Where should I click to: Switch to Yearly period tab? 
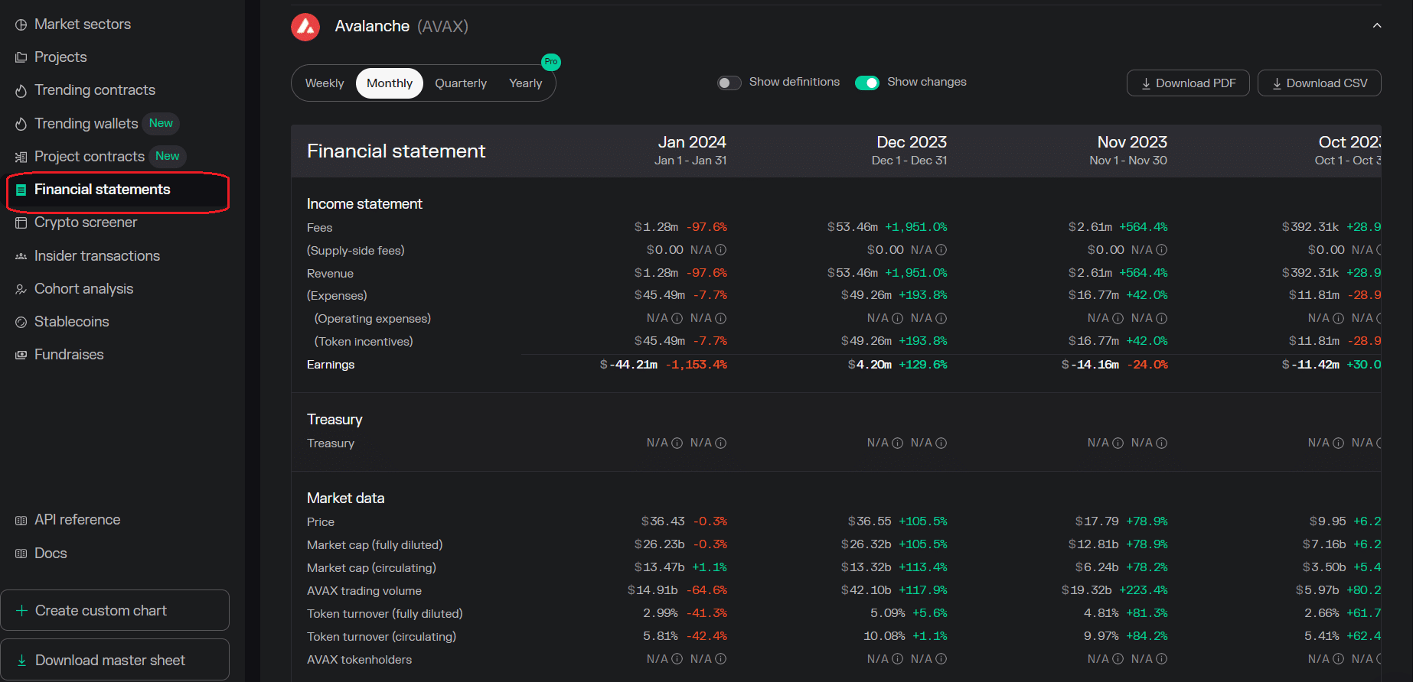525,83
